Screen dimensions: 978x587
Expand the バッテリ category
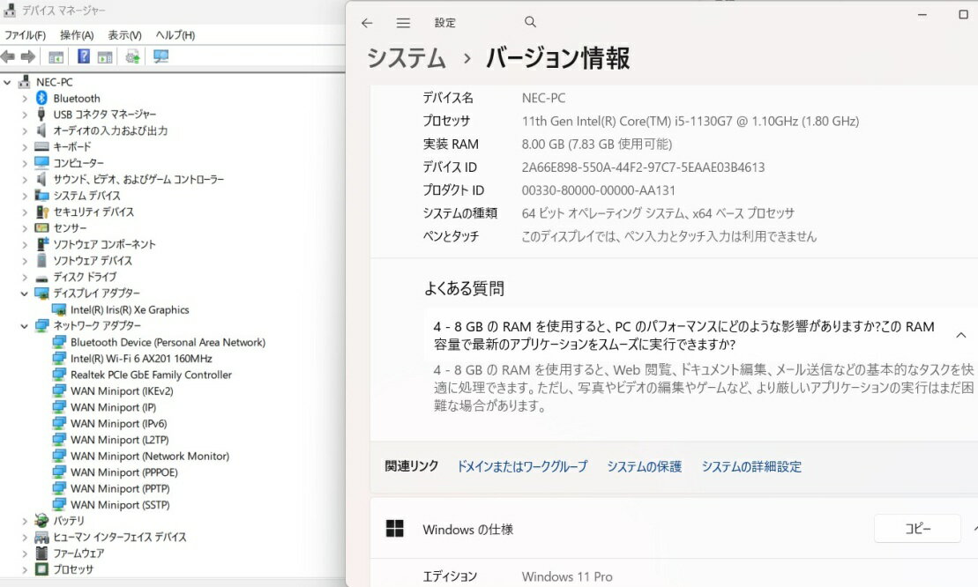[x=25, y=521]
